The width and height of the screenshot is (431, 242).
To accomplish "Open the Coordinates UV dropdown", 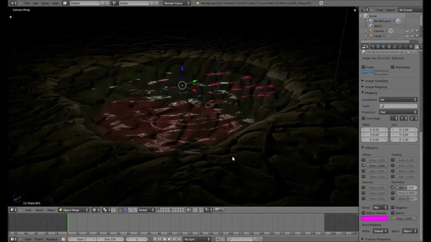I will tap(398, 100).
